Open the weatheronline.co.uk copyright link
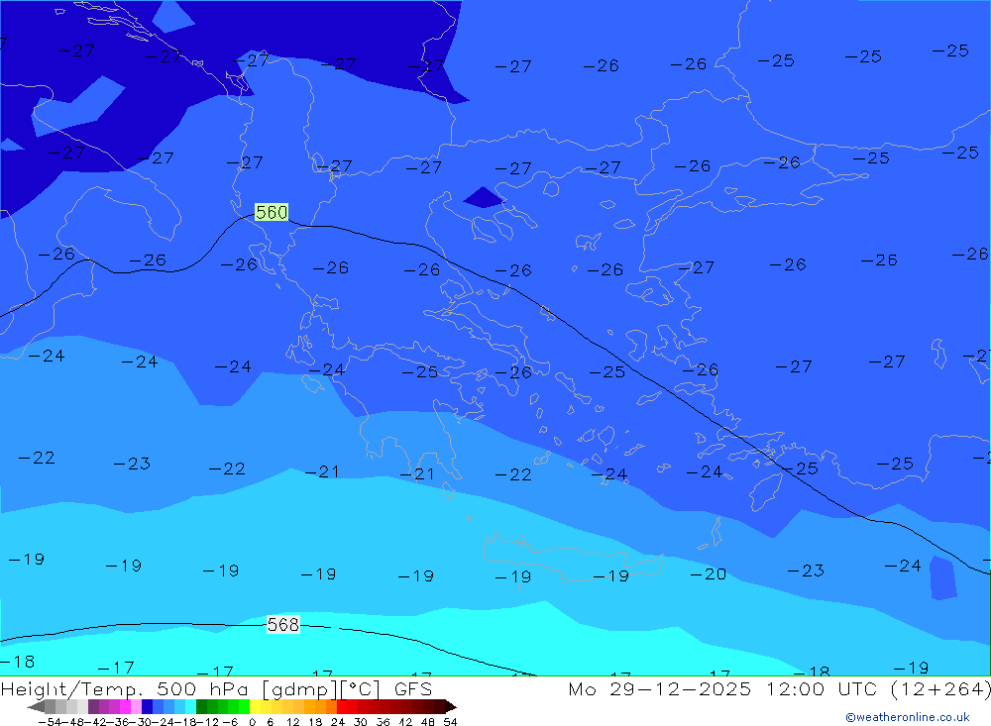The height and width of the screenshot is (726, 991). pyautogui.click(x=908, y=717)
